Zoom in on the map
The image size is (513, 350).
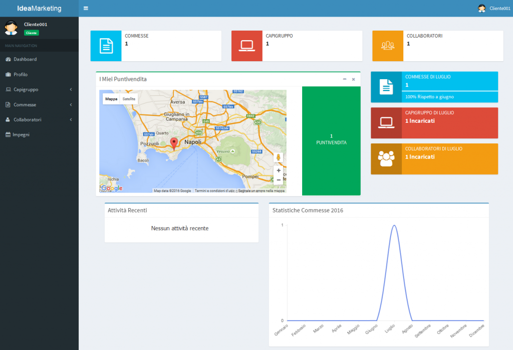tap(279, 170)
